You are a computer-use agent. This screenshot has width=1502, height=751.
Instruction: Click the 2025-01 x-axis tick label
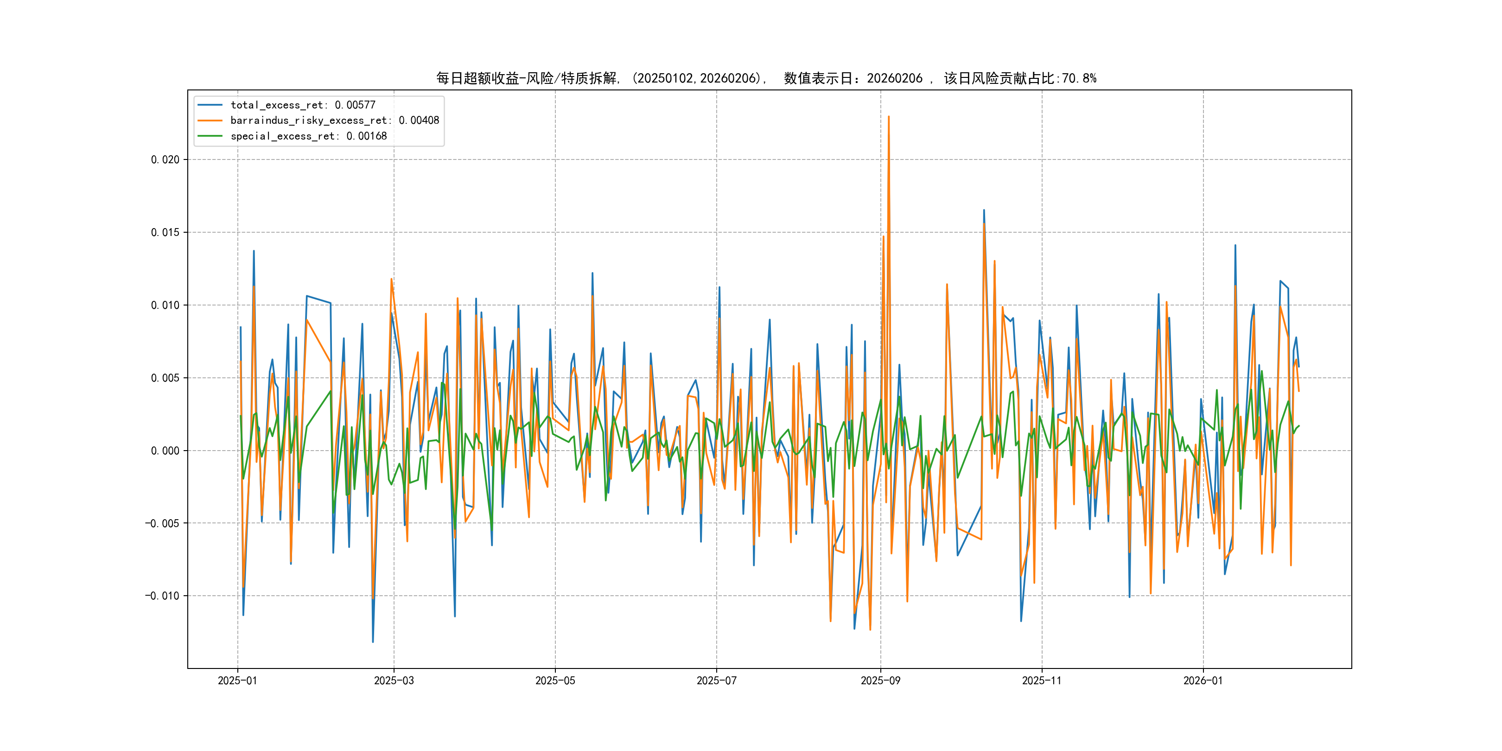click(x=237, y=681)
